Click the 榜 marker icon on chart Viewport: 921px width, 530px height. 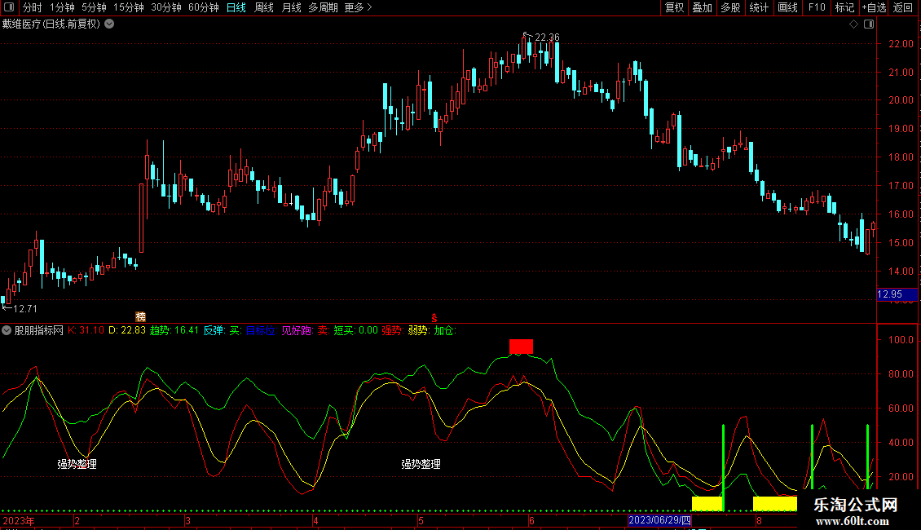tap(140, 316)
